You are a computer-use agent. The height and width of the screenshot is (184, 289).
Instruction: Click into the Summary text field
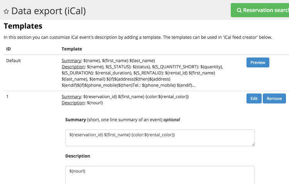pos(160,138)
